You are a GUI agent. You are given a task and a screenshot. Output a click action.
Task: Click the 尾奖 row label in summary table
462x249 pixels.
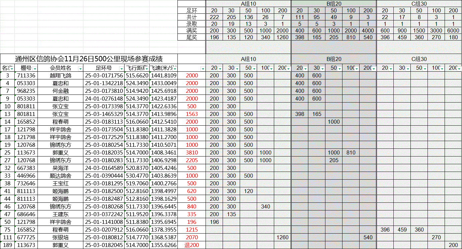point(191,37)
